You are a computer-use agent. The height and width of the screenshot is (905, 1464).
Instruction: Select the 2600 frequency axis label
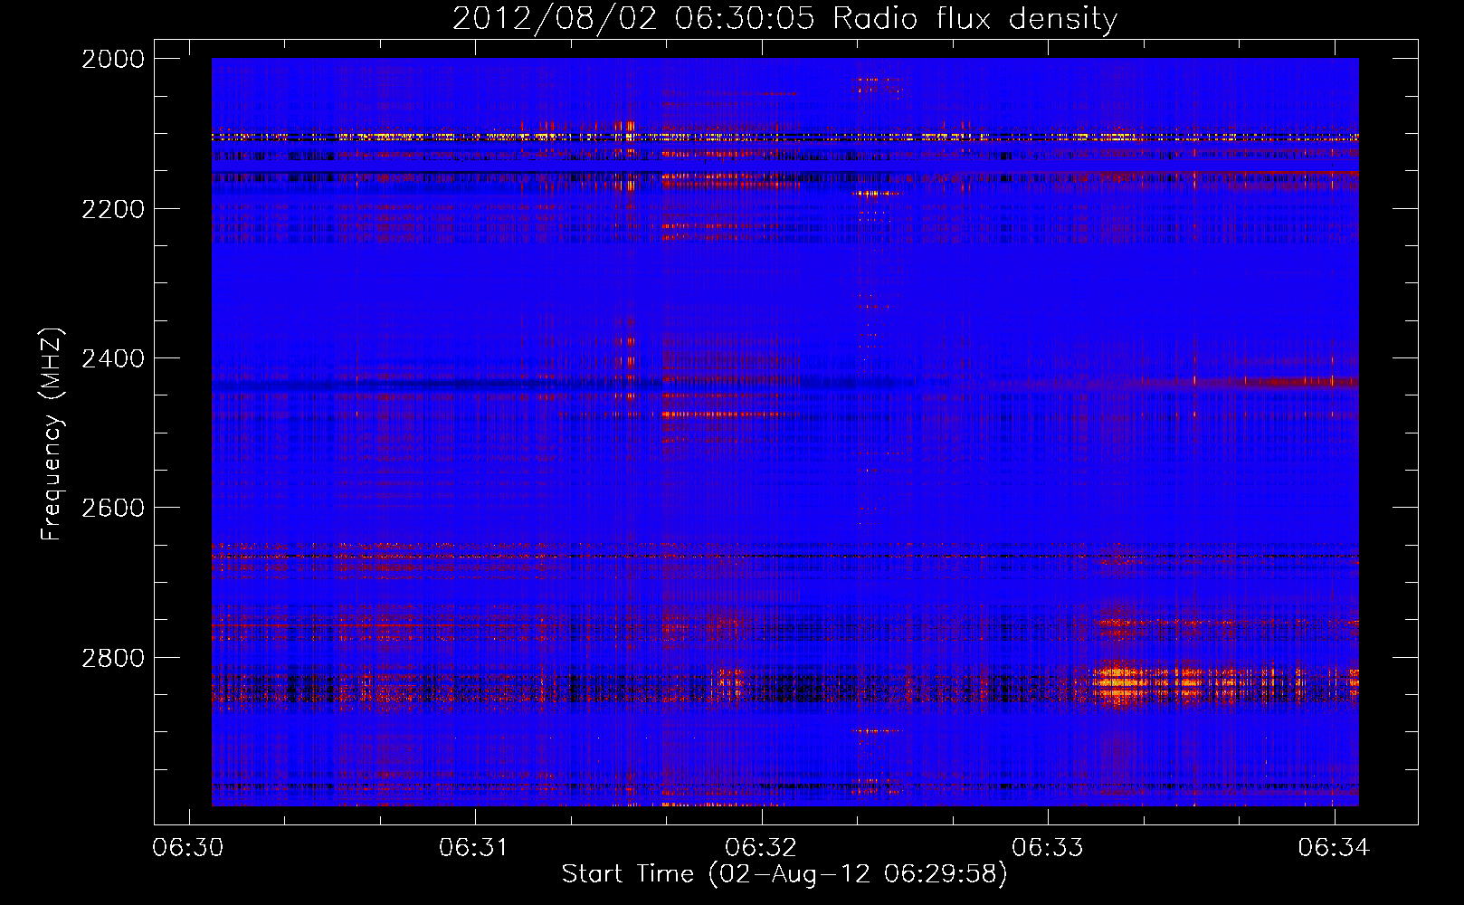click(113, 508)
